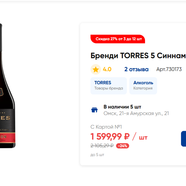Viewport: 186px width, 186px height.
Task: Click the crossed-out old price 2 105,29 ₽
Action: pyautogui.click(x=102, y=146)
